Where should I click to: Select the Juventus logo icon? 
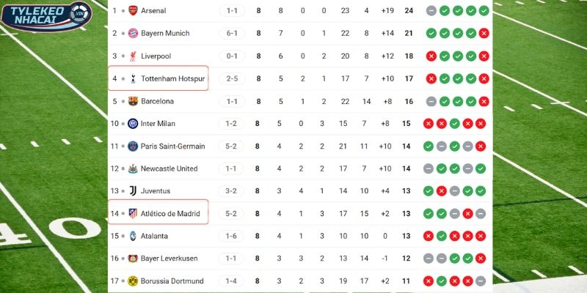(133, 191)
